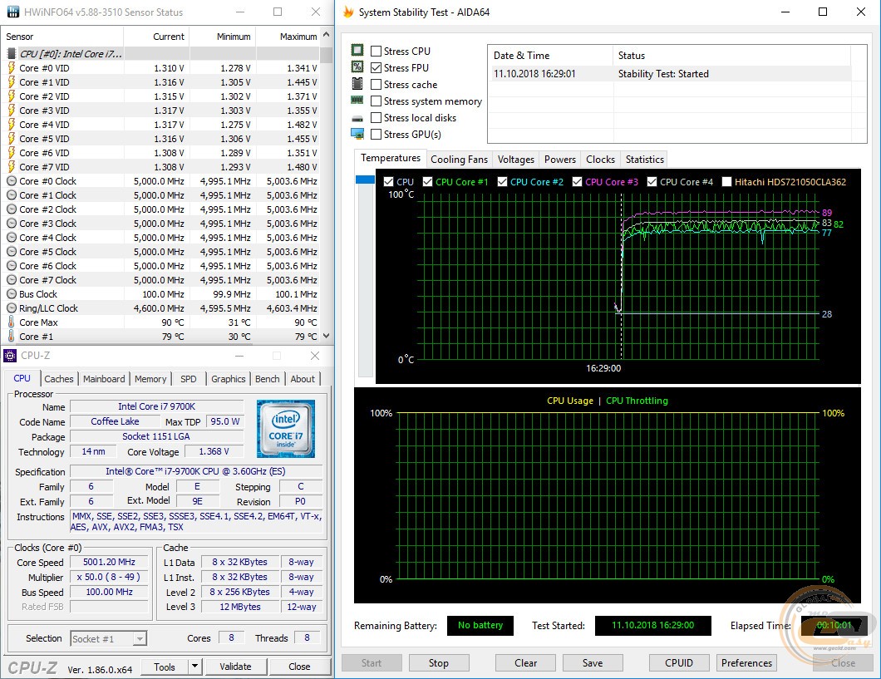Click the CPUID button
Image resolution: width=881 pixels, height=679 pixels.
pyautogui.click(x=679, y=662)
